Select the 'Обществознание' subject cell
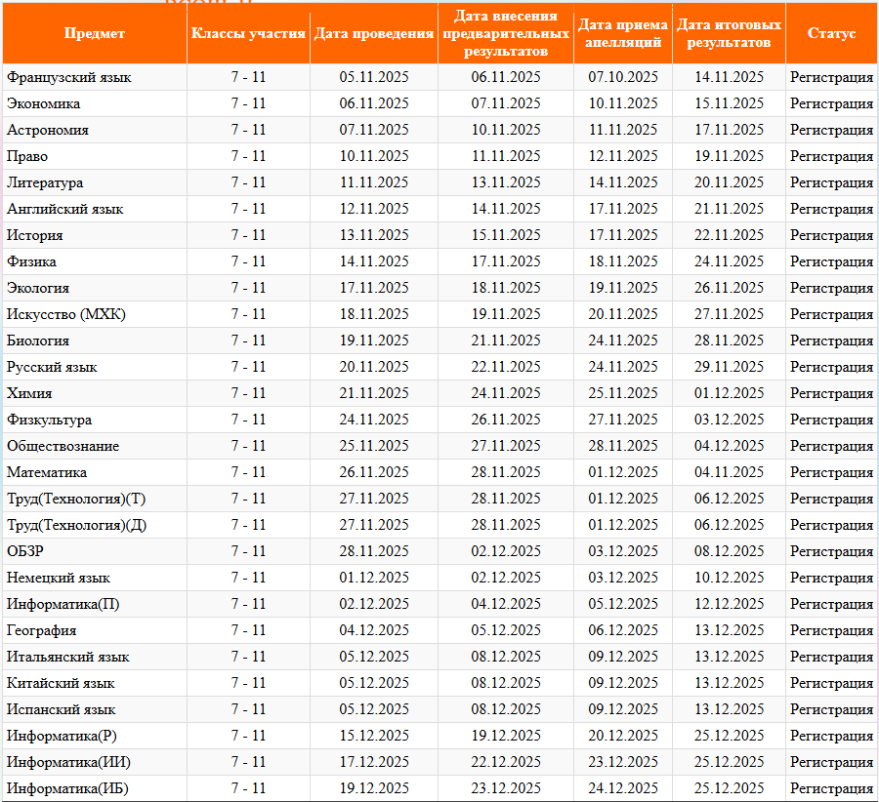879x802 pixels. pos(63,446)
